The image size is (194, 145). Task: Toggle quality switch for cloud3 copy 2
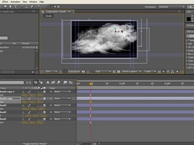coord(29,92)
